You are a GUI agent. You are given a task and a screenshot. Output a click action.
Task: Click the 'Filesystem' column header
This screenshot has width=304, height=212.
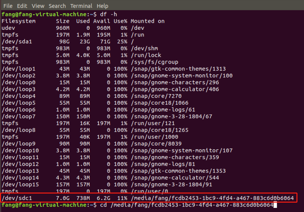[x=18, y=21]
